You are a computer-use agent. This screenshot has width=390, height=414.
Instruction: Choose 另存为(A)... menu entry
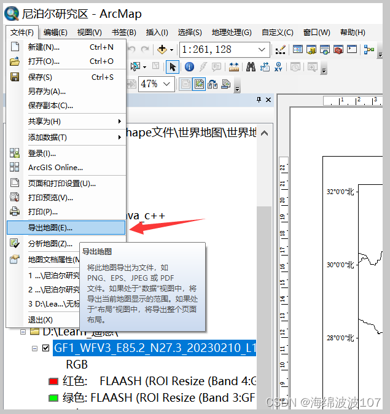point(66,92)
